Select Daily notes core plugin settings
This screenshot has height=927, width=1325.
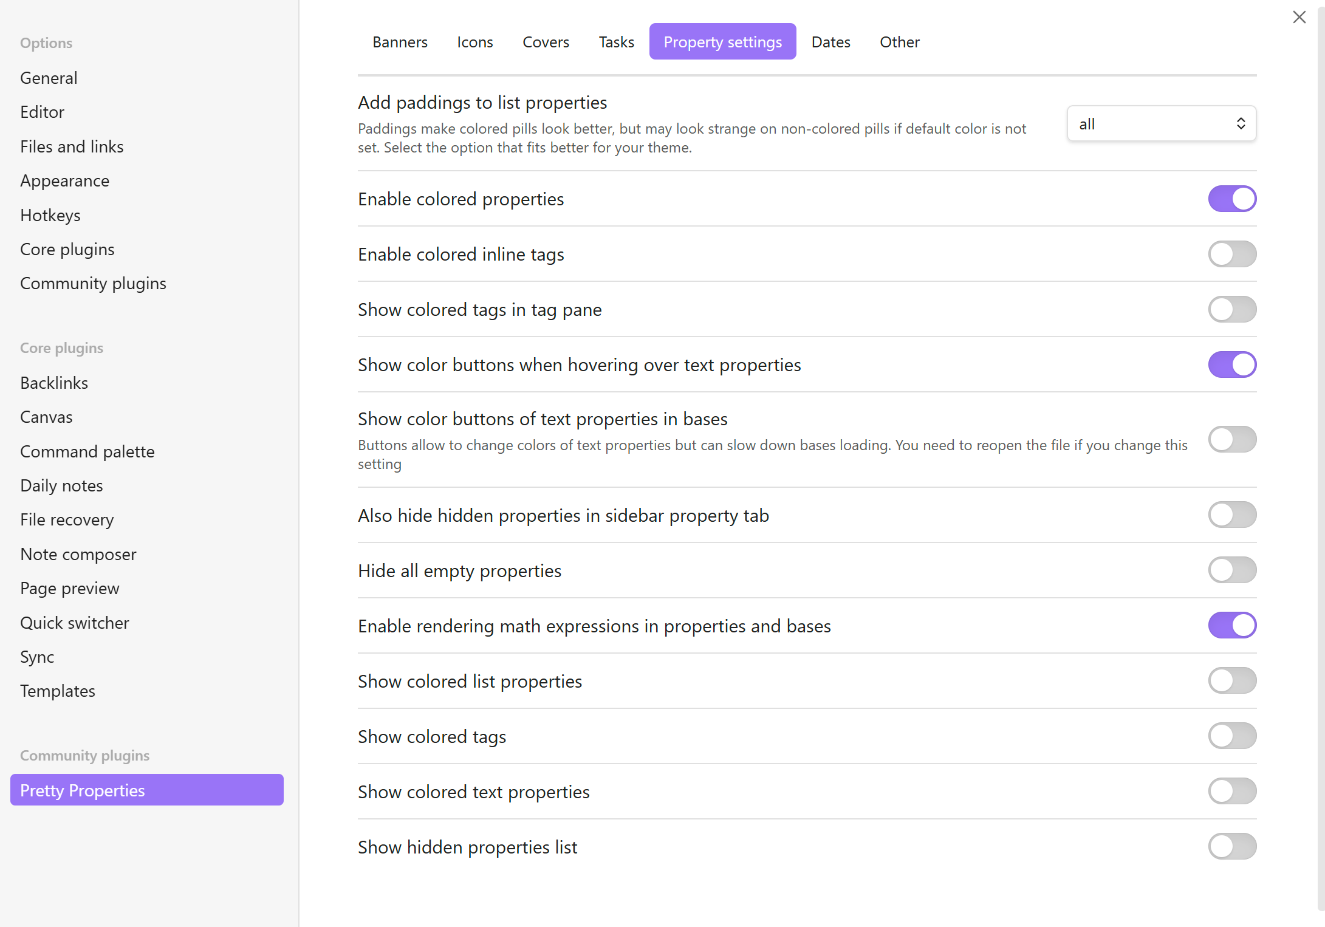coord(61,485)
